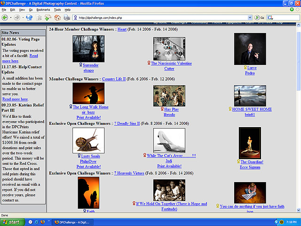301x226 pixels.
Task: Click the Back navigation arrow icon
Action: 5,17
